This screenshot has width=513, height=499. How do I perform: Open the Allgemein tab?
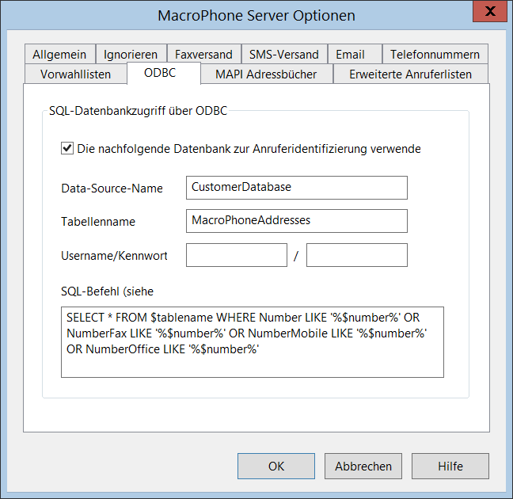click(59, 54)
